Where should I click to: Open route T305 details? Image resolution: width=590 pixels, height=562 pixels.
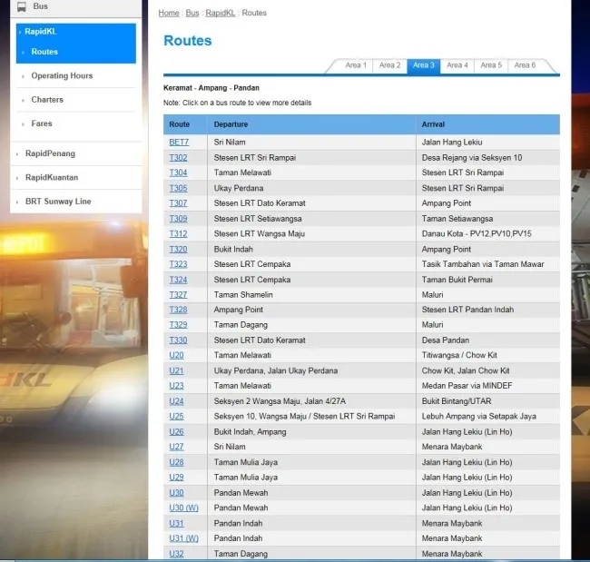[178, 188]
